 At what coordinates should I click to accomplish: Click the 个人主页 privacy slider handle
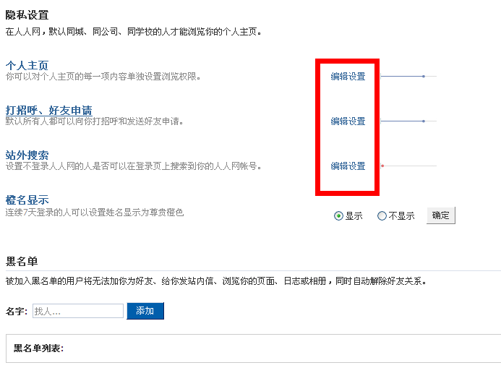424,77
